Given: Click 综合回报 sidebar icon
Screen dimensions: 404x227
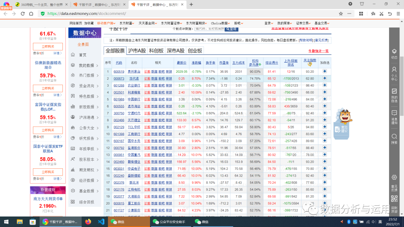Looking at the screenshot, I should 73,202.
